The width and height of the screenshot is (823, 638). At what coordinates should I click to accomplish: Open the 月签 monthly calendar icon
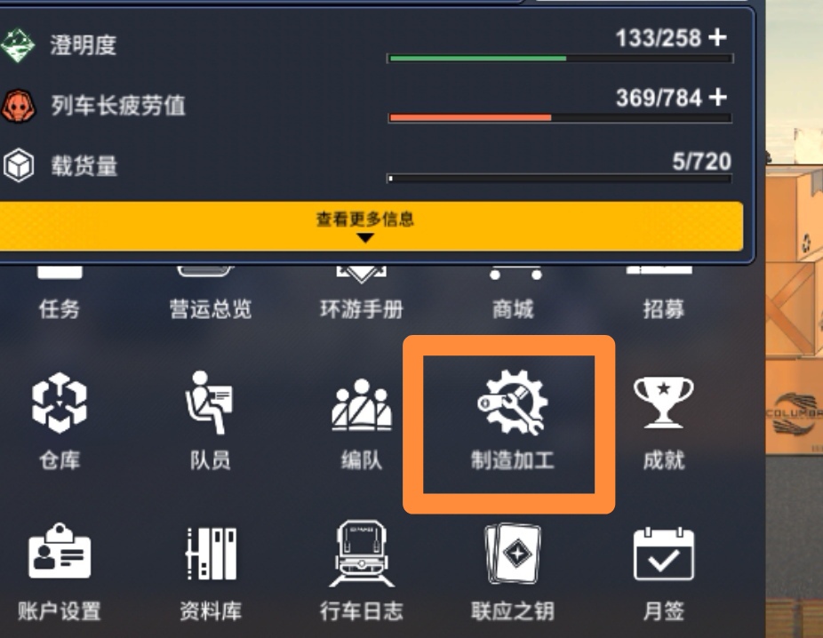(663, 554)
